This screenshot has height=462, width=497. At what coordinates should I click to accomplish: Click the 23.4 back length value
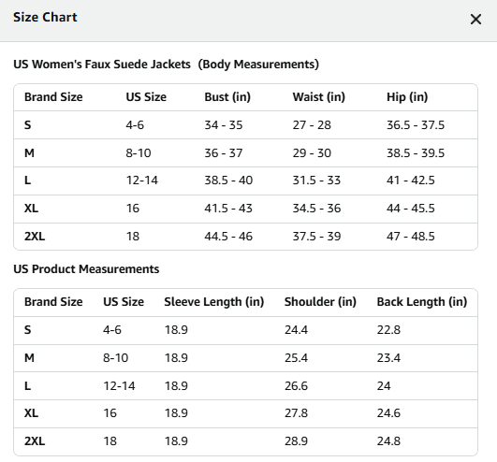coord(388,358)
